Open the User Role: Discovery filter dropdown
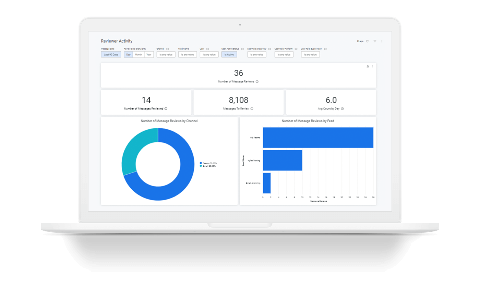This screenshot has width=480, height=291. pos(256,54)
